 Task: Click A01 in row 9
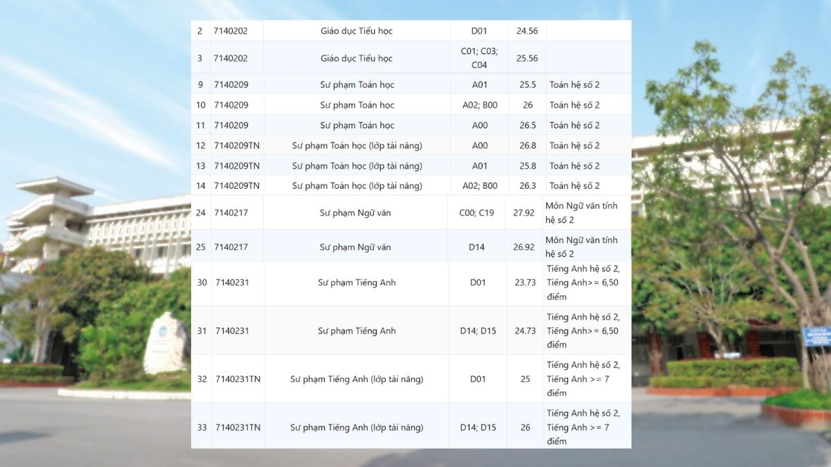(x=480, y=85)
